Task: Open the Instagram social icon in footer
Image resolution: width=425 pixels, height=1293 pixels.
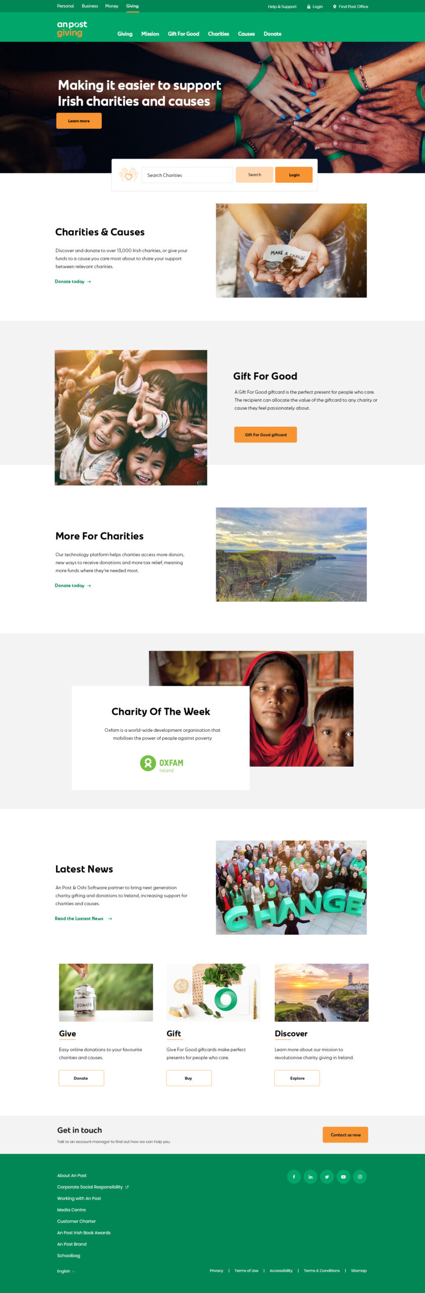Action: pos(360,1176)
